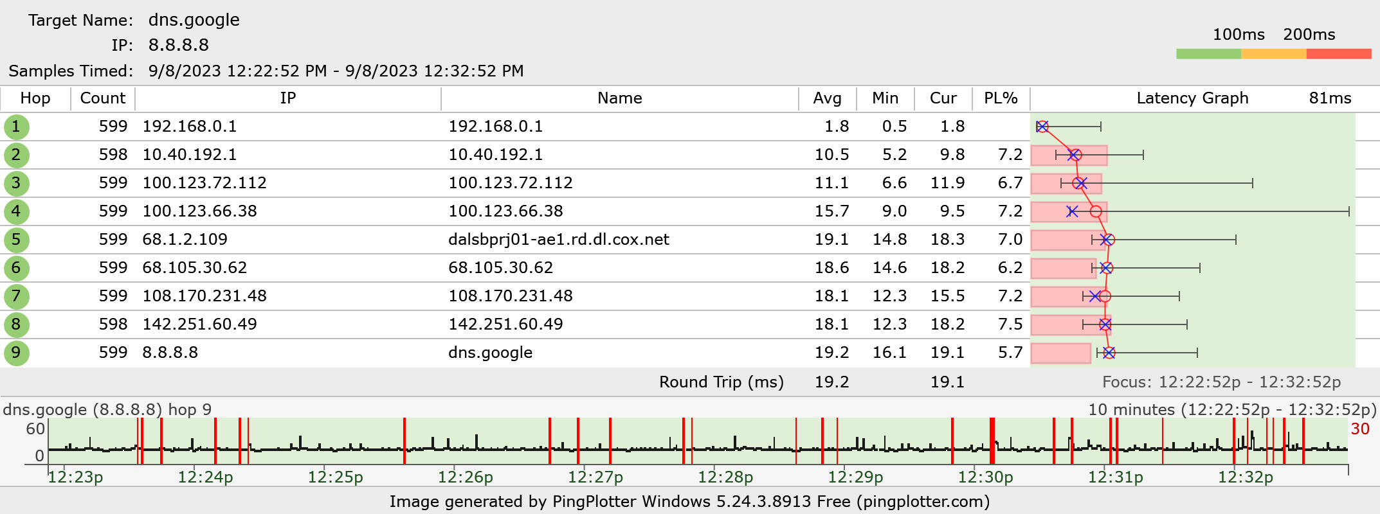Click the Count column header

click(x=102, y=98)
